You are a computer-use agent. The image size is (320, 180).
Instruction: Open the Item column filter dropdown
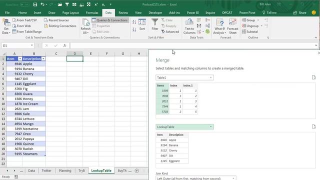(x=20, y=59)
